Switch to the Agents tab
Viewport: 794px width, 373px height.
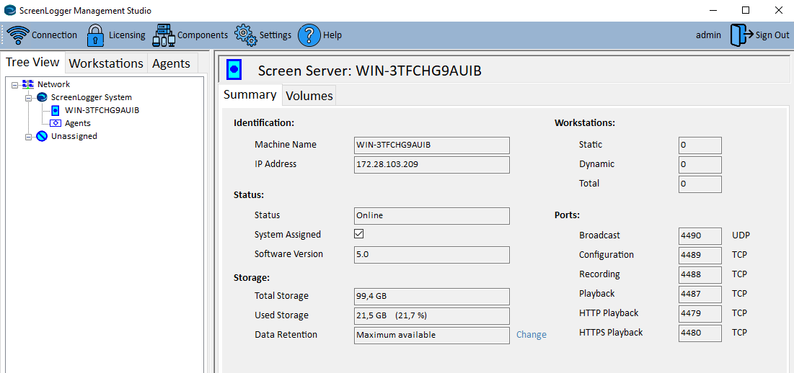click(x=171, y=63)
